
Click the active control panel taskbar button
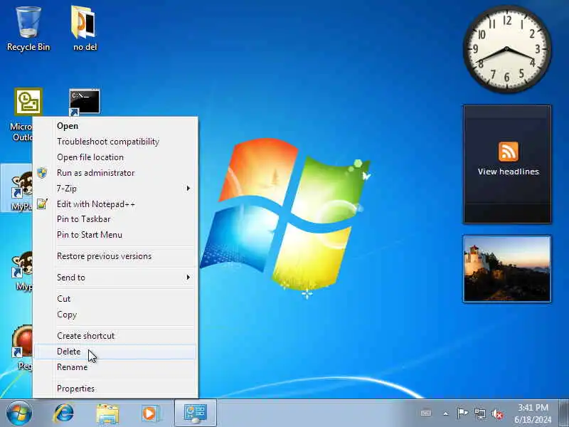click(x=196, y=413)
